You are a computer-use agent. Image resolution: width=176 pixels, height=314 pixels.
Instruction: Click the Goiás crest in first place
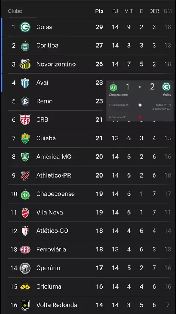point(25,27)
